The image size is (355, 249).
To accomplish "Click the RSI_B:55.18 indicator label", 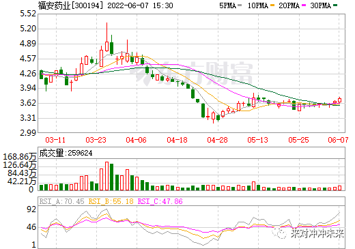I will click(x=111, y=201).
